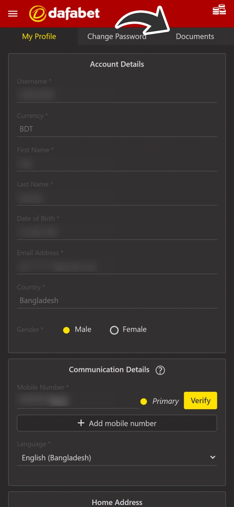Switch to the Documents tab

click(x=195, y=36)
